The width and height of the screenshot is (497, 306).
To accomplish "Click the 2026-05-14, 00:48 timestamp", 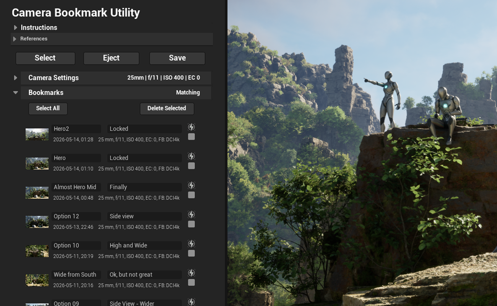I will pos(73,198).
